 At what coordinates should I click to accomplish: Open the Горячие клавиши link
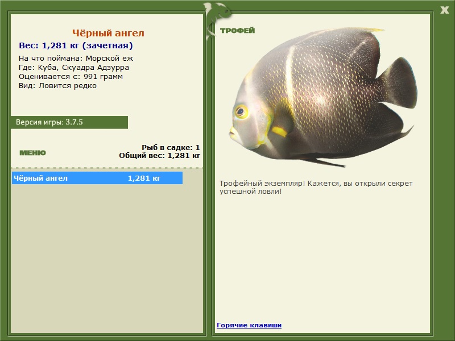coord(249,325)
